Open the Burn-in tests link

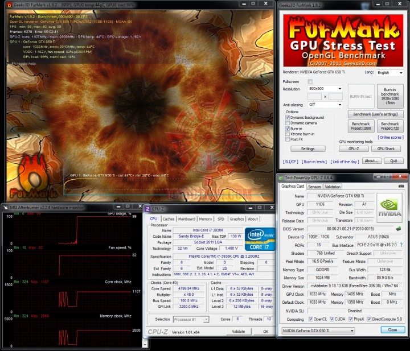pyautogui.click(x=314, y=162)
